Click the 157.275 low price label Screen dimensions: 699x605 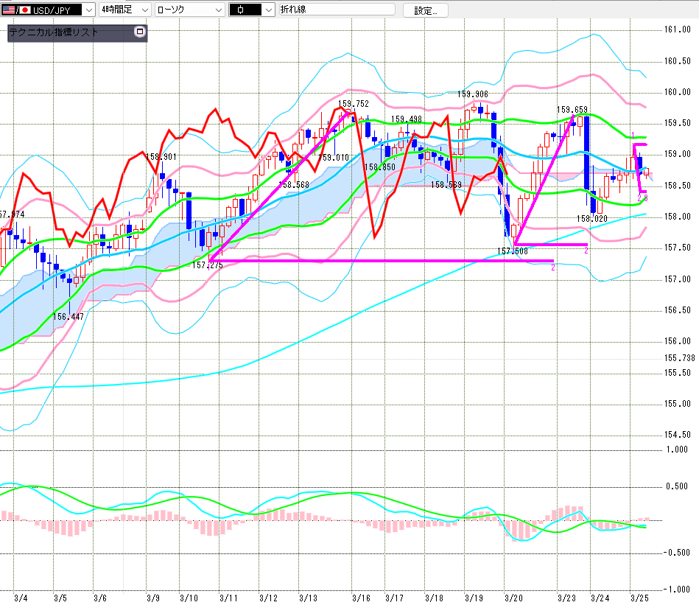tap(207, 265)
